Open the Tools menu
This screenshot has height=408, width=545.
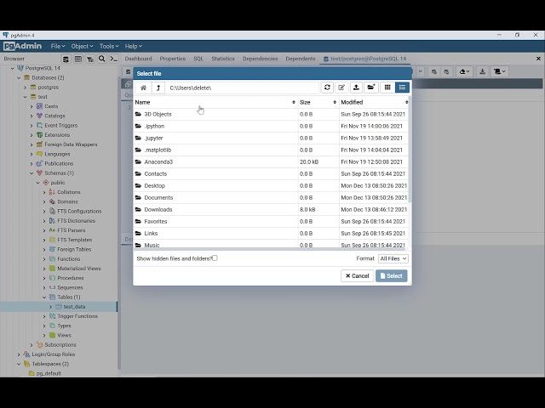click(109, 46)
